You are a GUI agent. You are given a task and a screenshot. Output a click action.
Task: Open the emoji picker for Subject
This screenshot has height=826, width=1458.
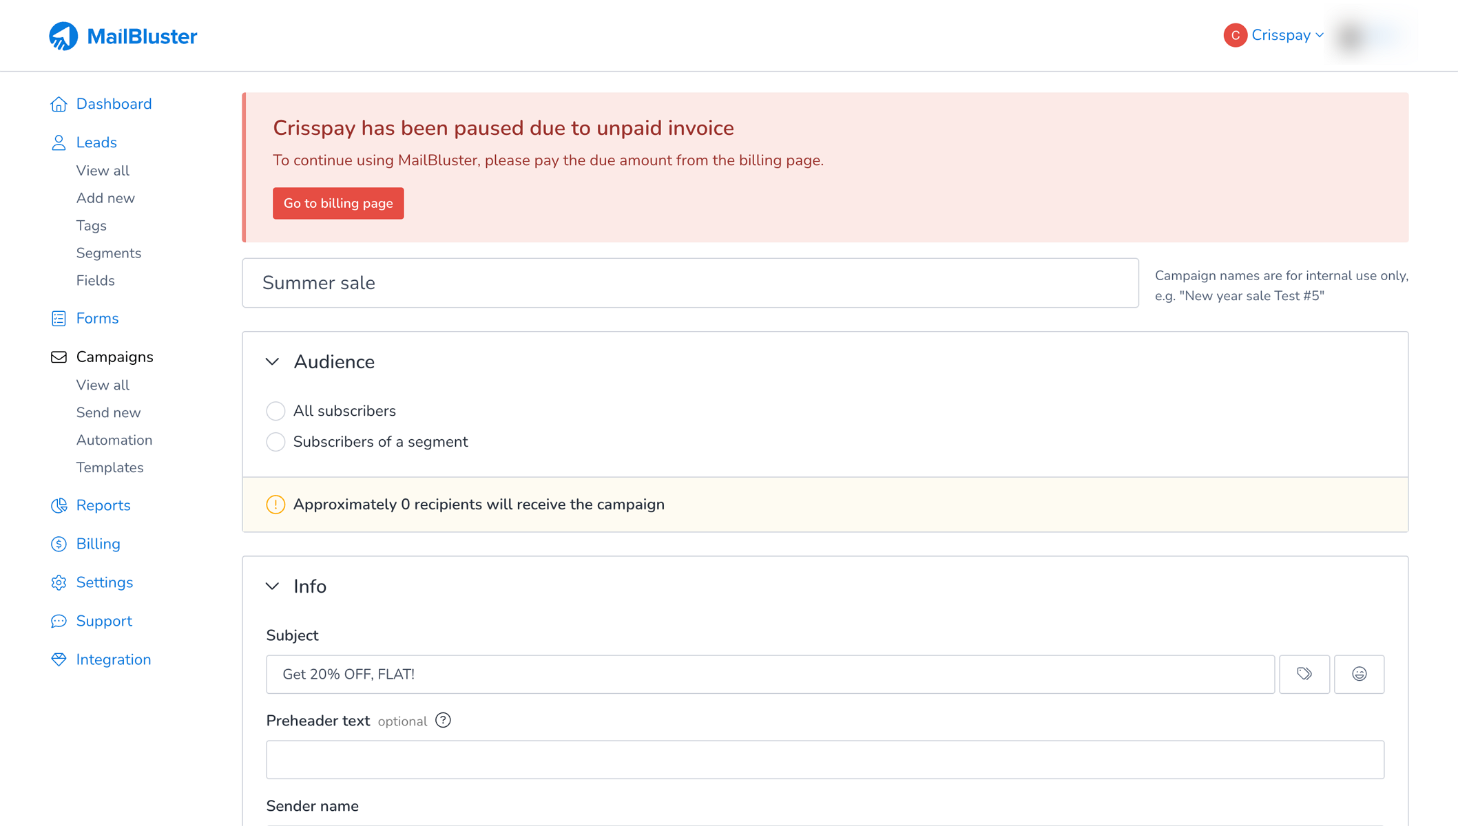tap(1359, 674)
